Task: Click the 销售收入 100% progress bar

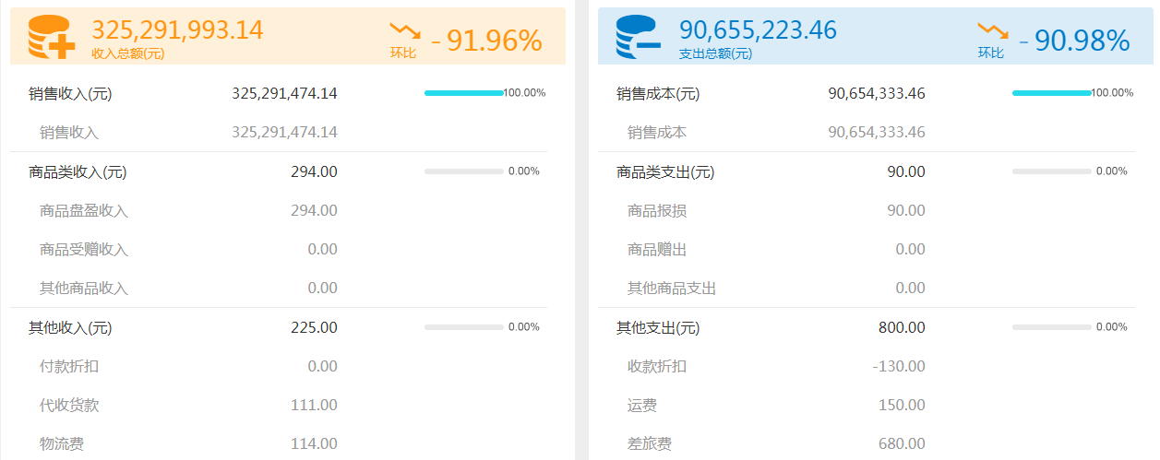Action: pyautogui.click(x=464, y=93)
